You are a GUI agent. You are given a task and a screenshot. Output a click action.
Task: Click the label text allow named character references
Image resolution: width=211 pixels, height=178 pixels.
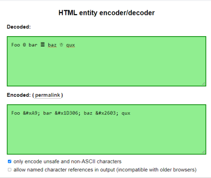(x=105, y=170)
